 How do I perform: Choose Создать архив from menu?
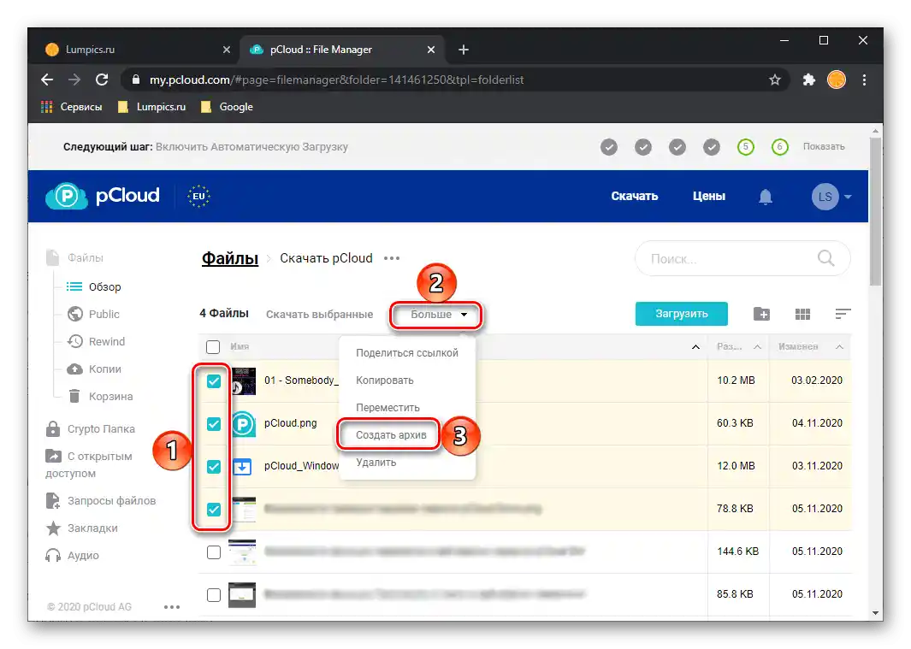click(x=390, y=434)
